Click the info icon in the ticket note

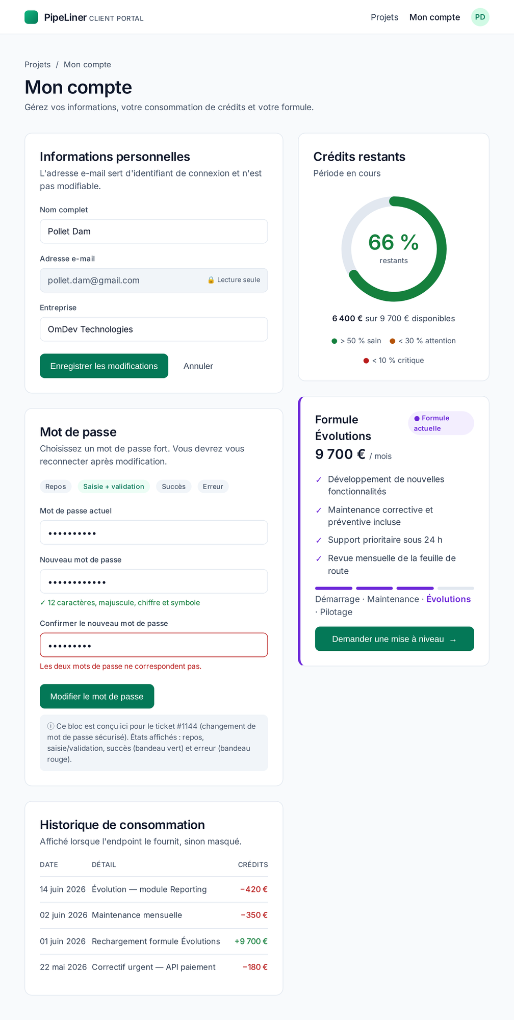(x=50, y=726)
